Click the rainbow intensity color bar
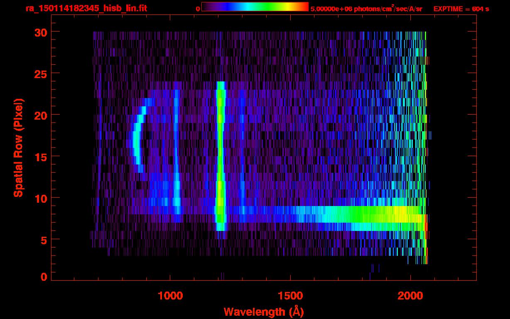510x319 pixels. click(x=255, y=7)
